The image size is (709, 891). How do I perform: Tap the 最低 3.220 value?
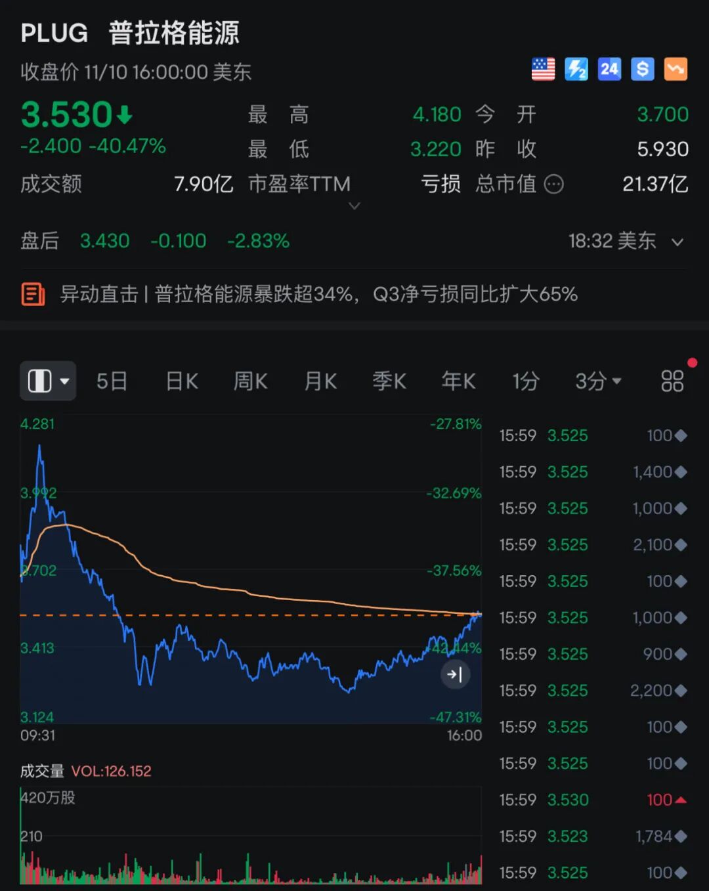click(x=436, y=150)
